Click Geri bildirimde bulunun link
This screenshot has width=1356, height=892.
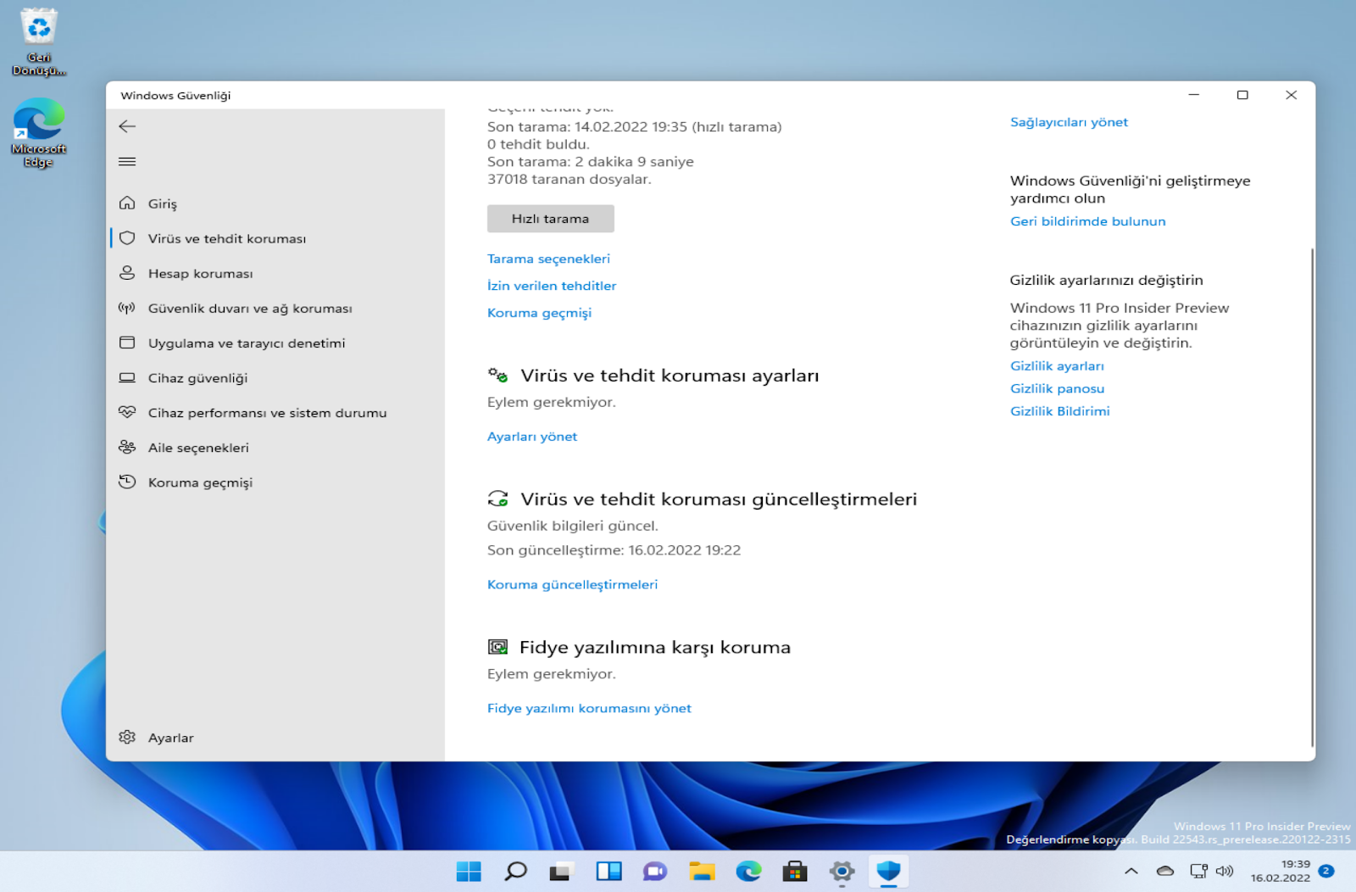(1087, 221)
